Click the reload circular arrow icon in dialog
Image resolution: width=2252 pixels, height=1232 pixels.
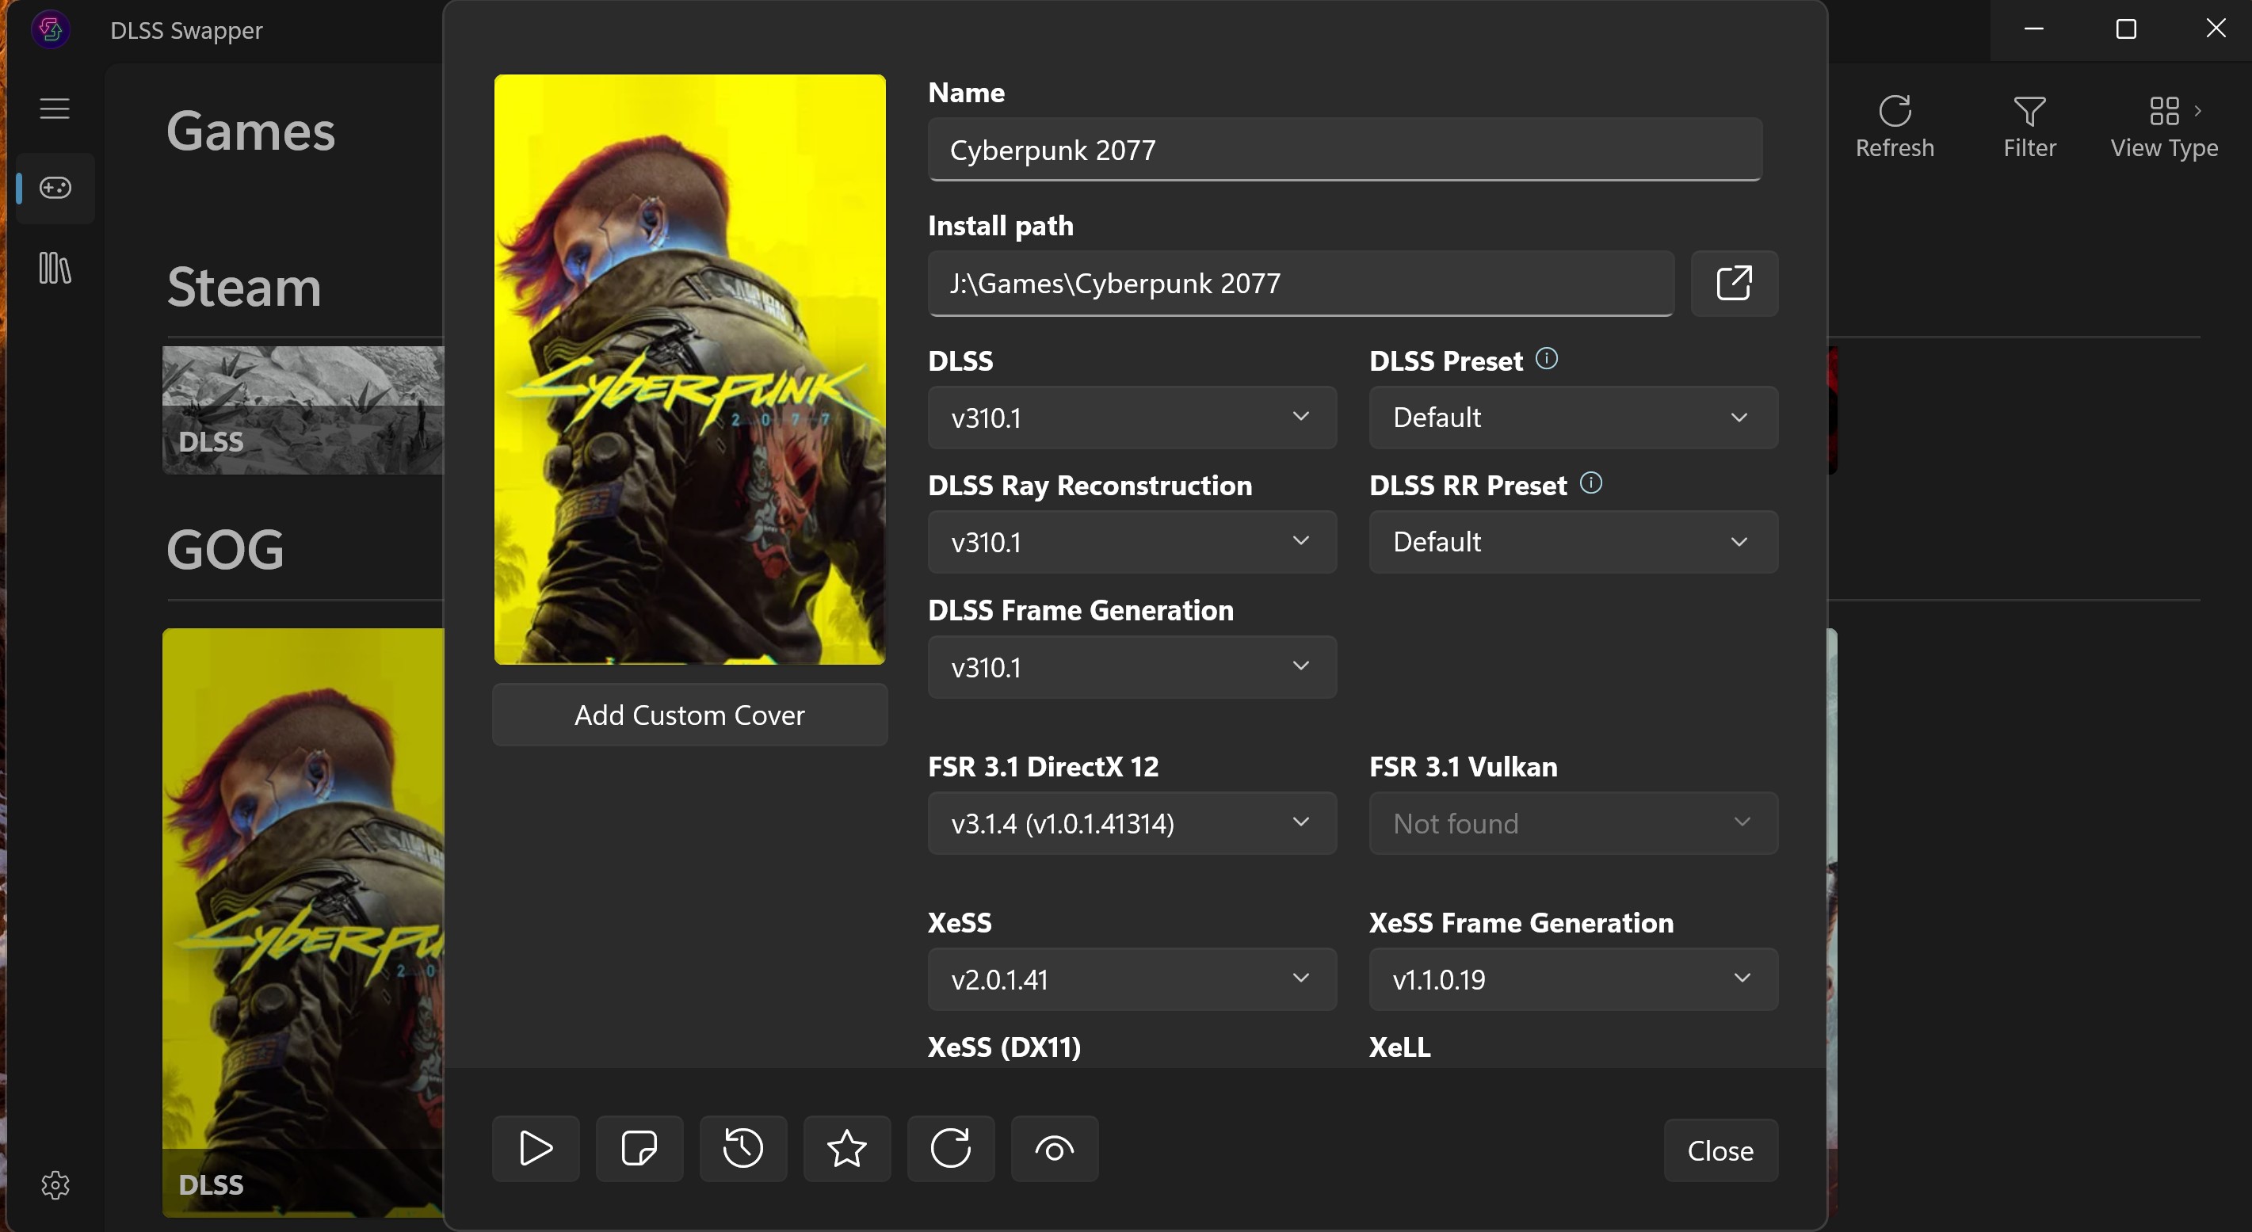tap(950, 1148)
